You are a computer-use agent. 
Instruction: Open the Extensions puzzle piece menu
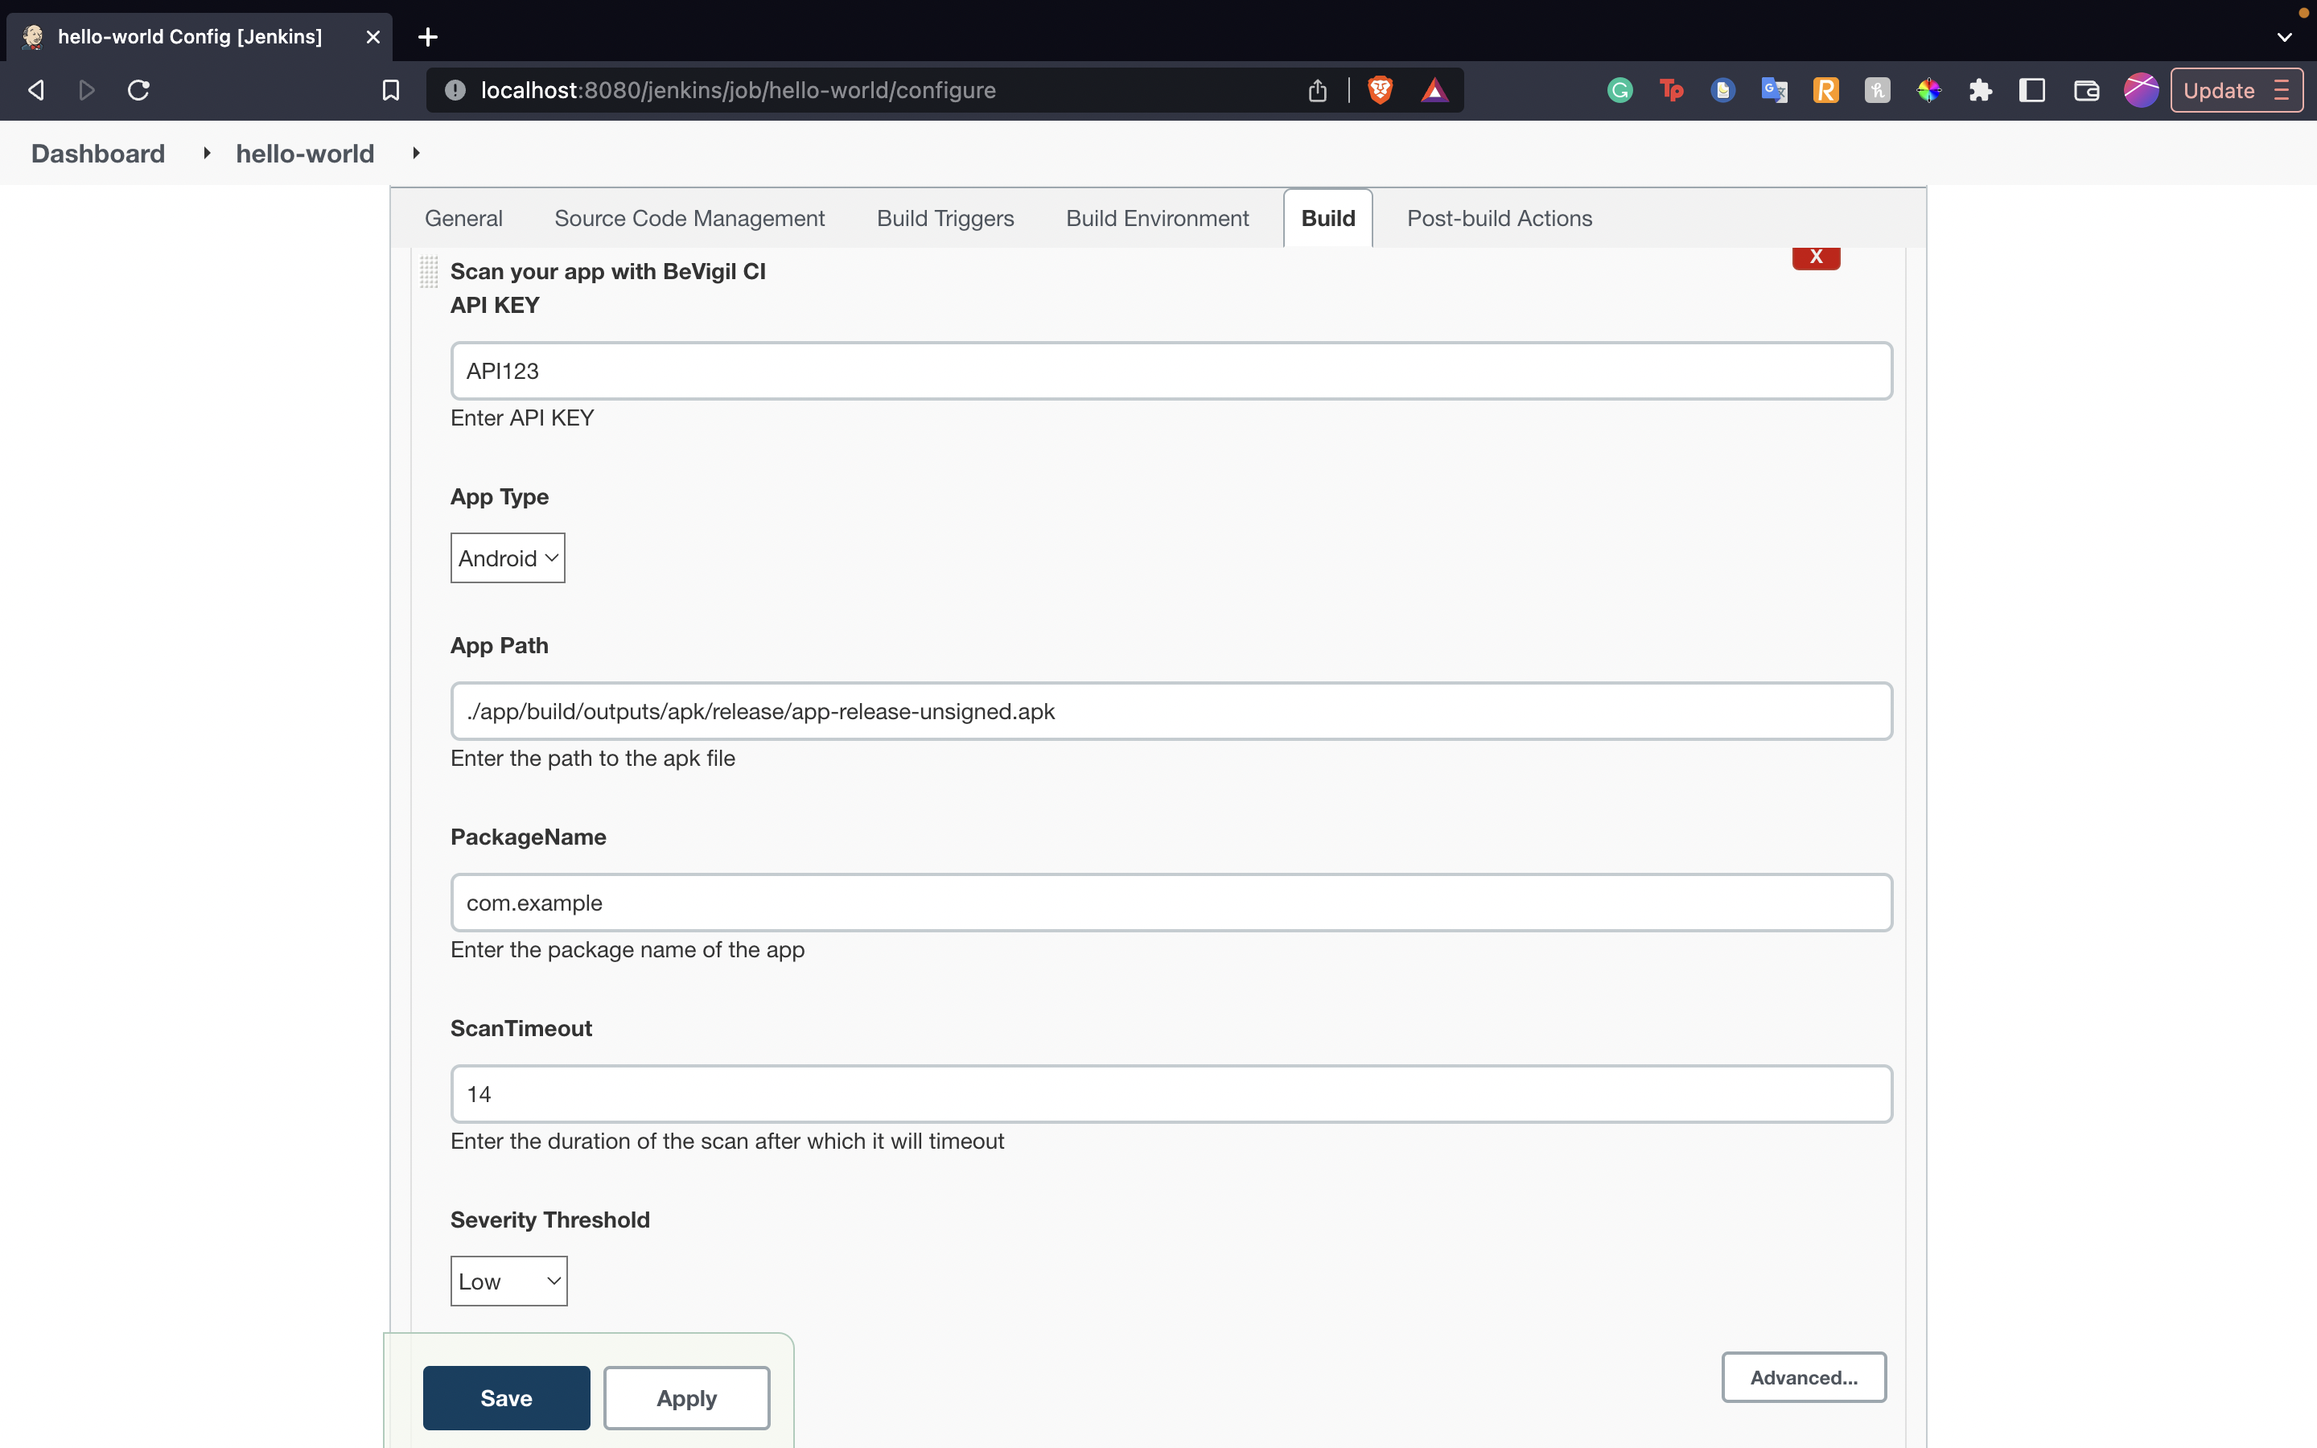click(x=1980, y=90)
